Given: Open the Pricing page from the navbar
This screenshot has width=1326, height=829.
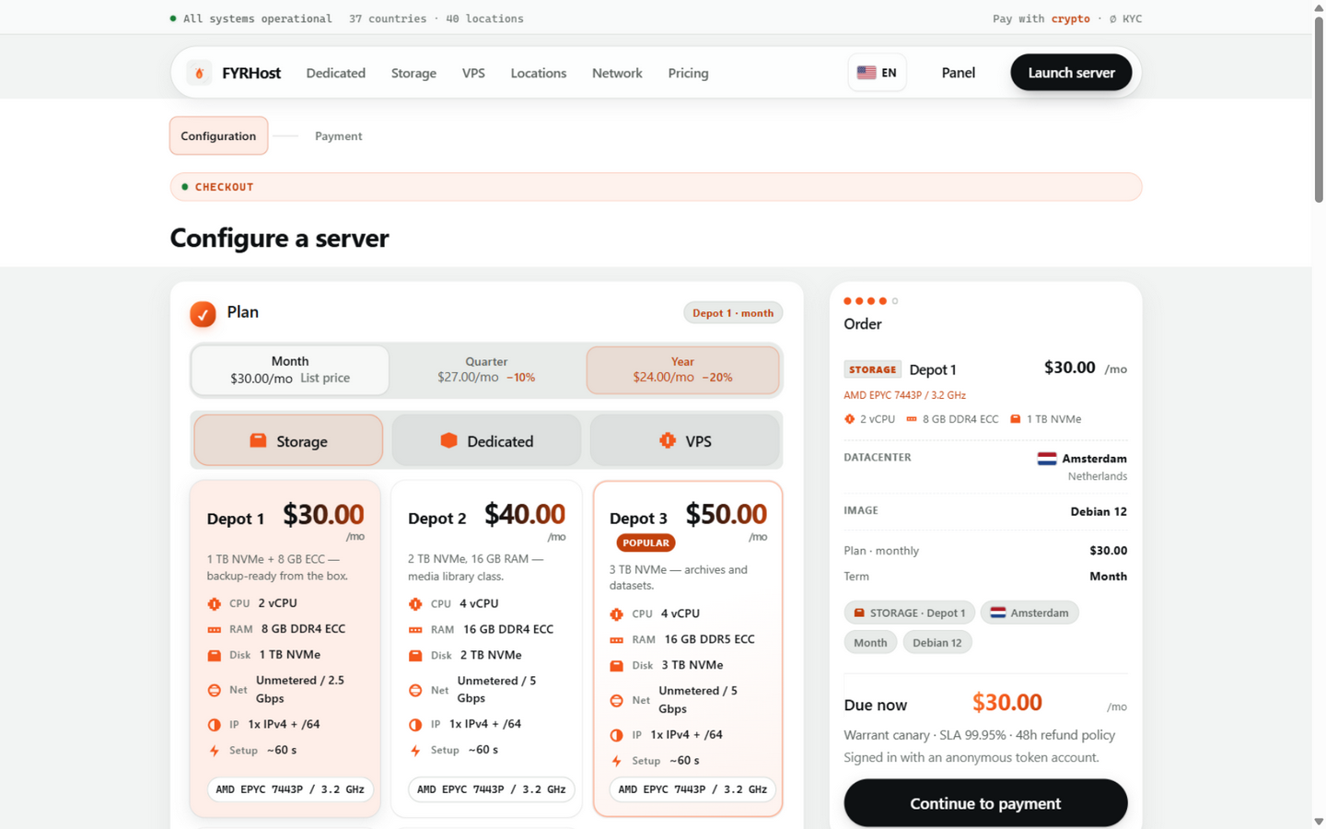Looking at the screenshot, I should click(689, 73).
